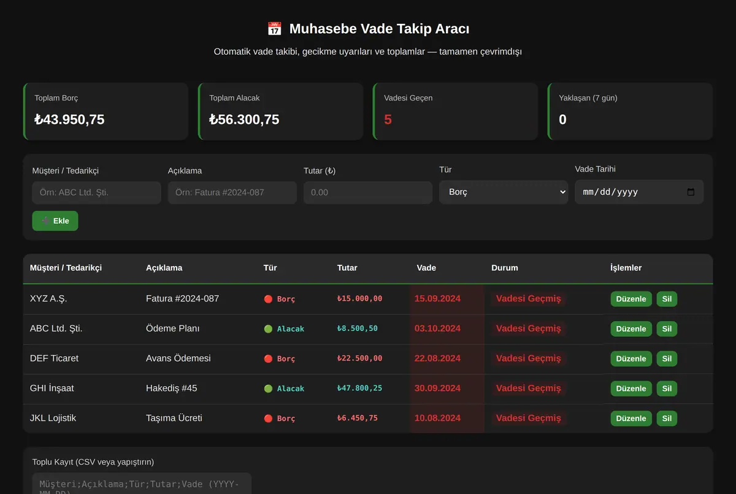This screenshot has width=736, height=494.
Task: Edit the GHI İnşaat entry
Action: (x=631, y=389)
